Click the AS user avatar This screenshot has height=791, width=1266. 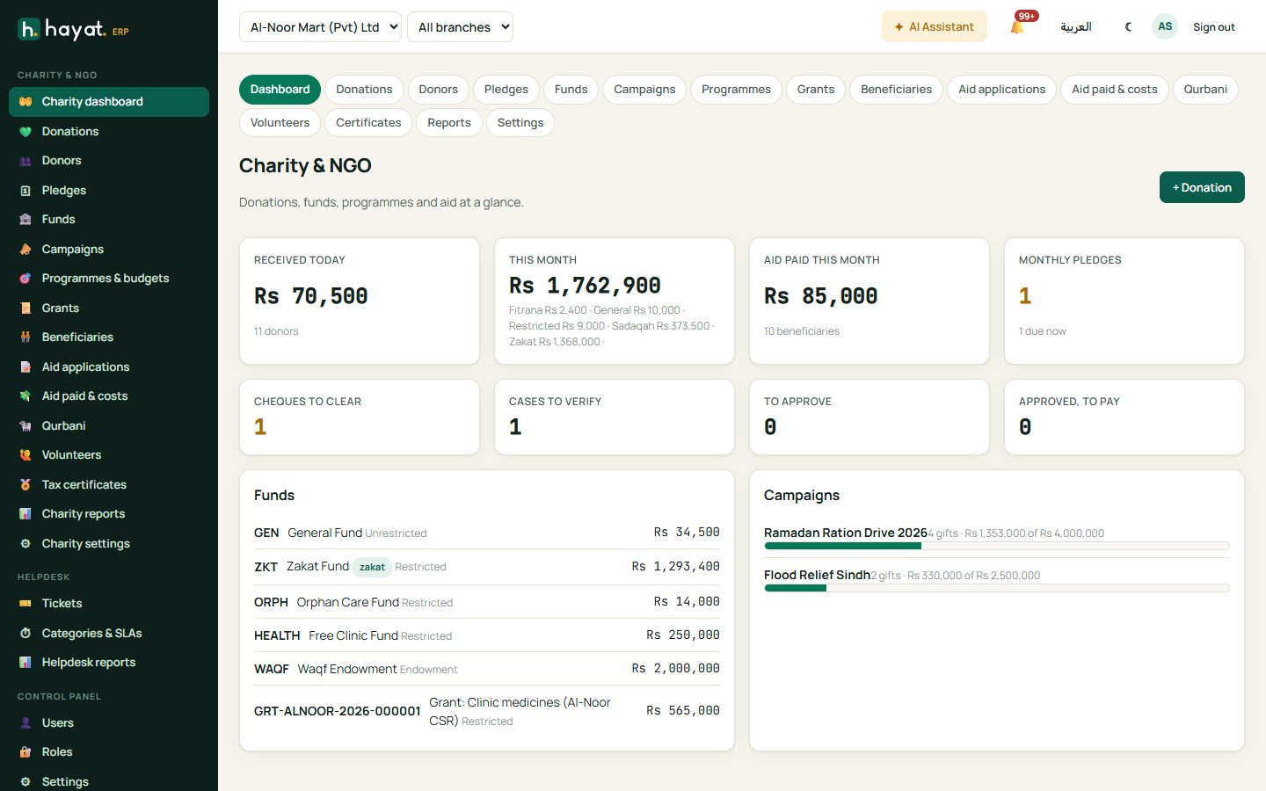coord(1165,26)
